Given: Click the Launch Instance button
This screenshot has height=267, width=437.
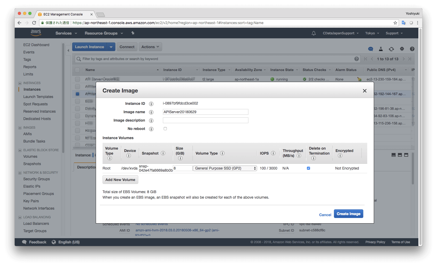Looking at the screenshot, I should click(89, 47).
